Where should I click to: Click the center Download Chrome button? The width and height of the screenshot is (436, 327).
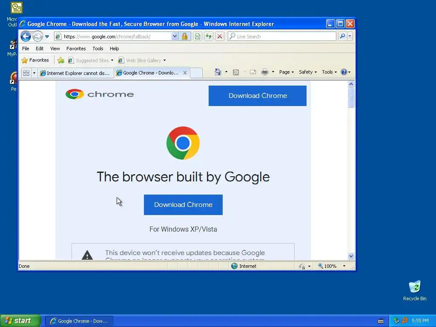[183, 205]
